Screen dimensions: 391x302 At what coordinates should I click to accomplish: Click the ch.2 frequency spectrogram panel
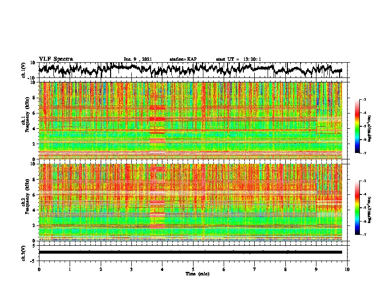tap(190, 202)
